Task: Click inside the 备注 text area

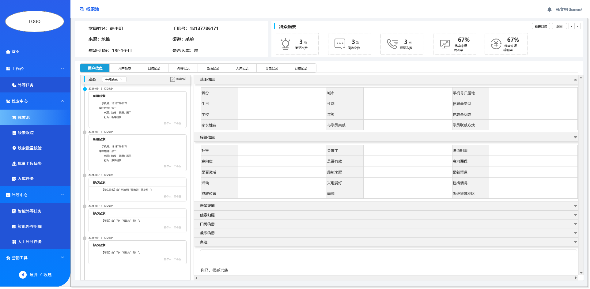Action: 388,262
